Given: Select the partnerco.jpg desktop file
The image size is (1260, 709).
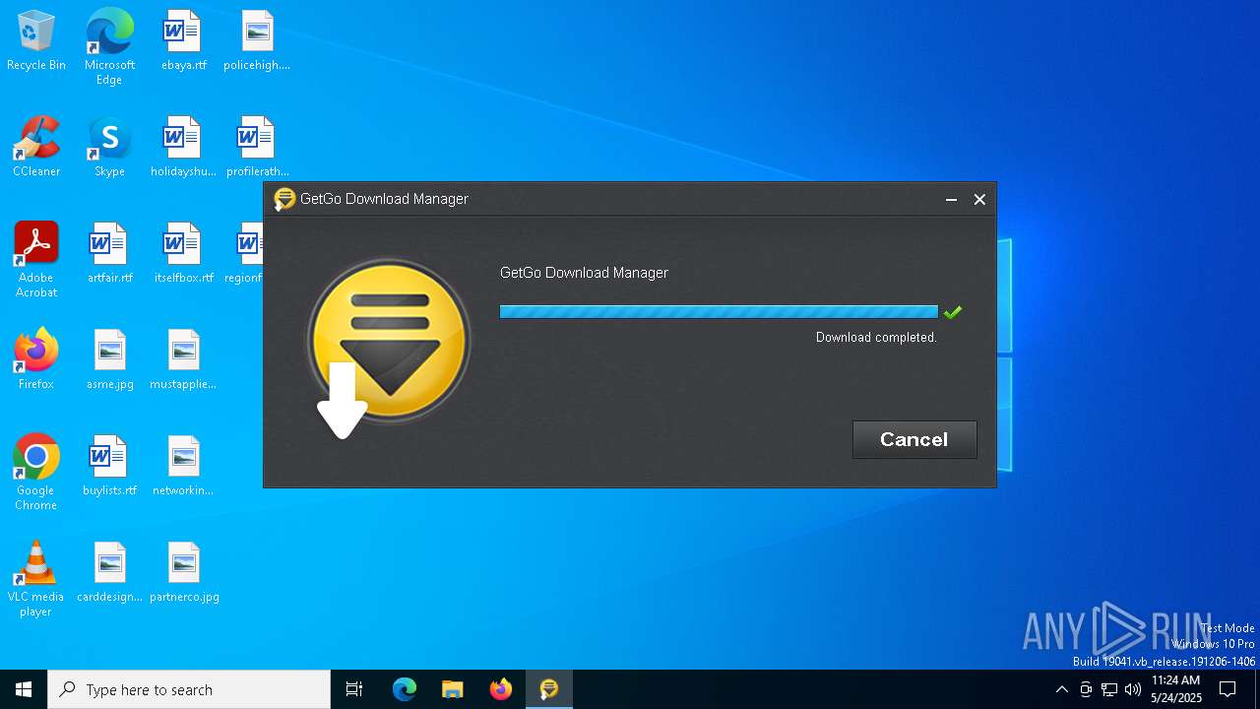Looking at the screenshot, I should click(184, 573).
